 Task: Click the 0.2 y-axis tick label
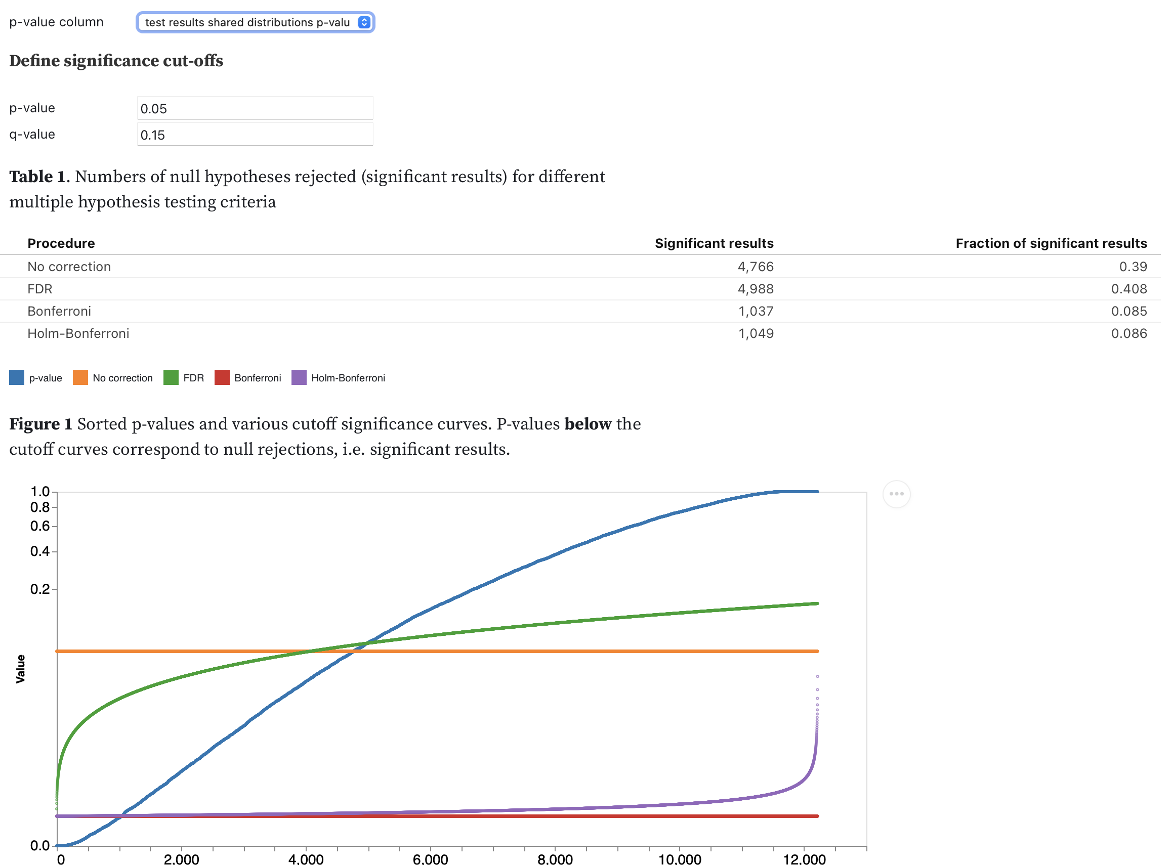[40, 589]
